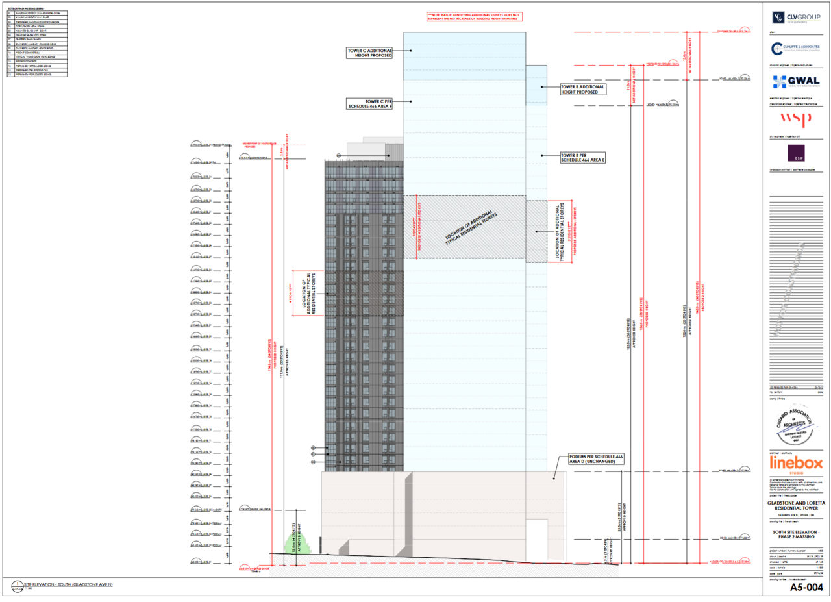Click the Podium Per Schedule 466 Area D label
This screenshot has width=831, height=602.
pyautogui.click(x=592, y=460)
